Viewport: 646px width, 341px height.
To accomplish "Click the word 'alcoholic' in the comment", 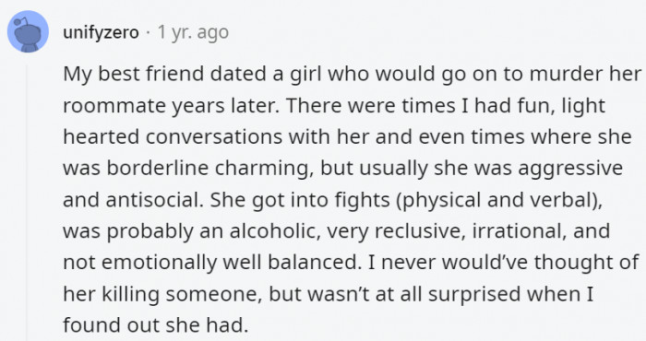I will coord(275,231).
